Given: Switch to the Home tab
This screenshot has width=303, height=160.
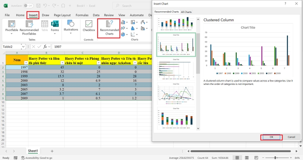Looking at the screenshot, I should point(20,15).
